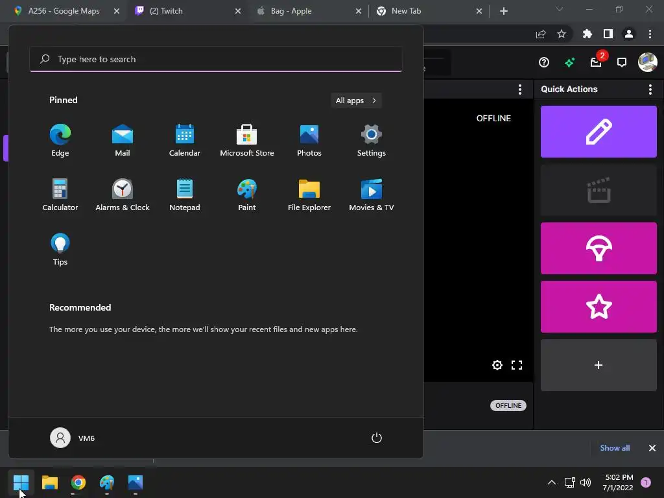Launch Movies & TV app

coord(372,195)
